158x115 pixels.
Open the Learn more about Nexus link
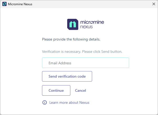(69, 102)
